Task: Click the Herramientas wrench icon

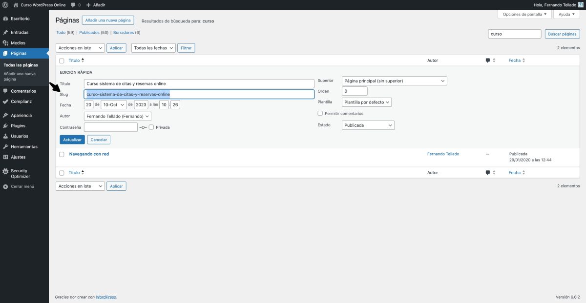Action: [5, 147]
